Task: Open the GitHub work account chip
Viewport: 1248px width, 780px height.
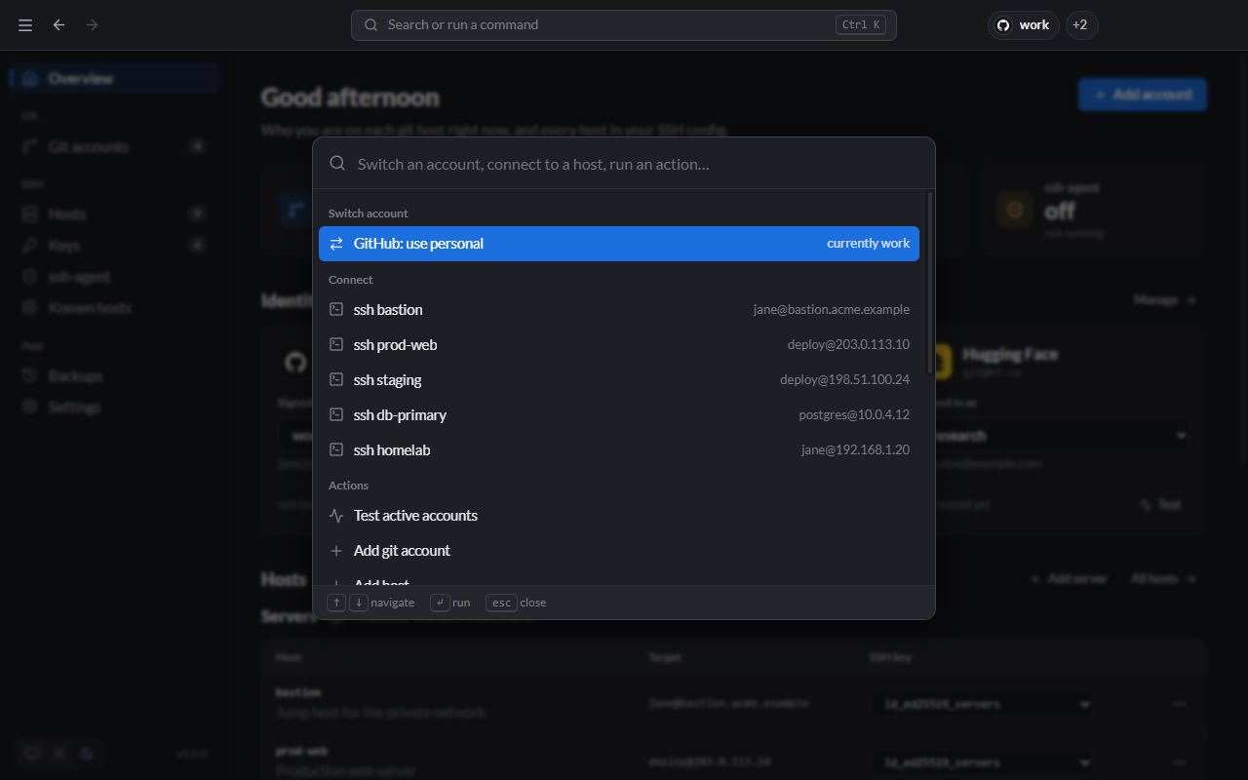Action: 1023,25
